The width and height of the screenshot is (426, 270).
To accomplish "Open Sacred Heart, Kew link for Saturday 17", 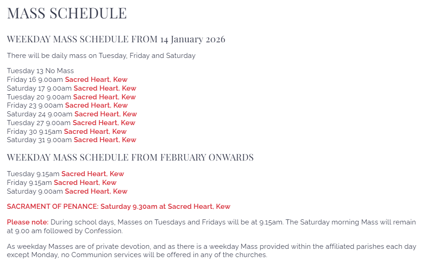I will [105, 88].
